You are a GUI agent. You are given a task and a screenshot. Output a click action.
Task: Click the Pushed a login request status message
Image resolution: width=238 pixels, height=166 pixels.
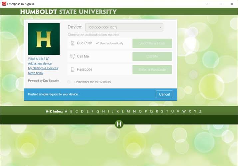click(x=54, y=94)
